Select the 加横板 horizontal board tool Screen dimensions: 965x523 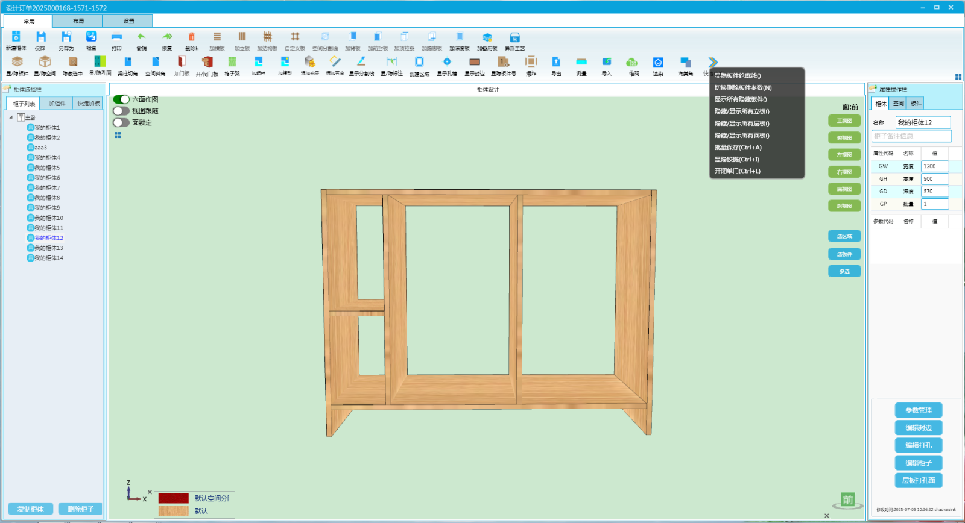click(217, 37)
